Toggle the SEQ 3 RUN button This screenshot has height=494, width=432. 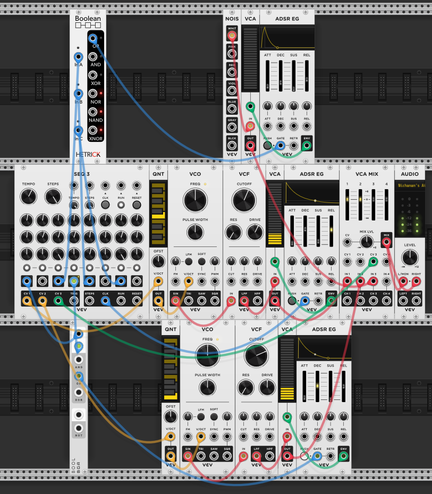[x=121, y=205]
